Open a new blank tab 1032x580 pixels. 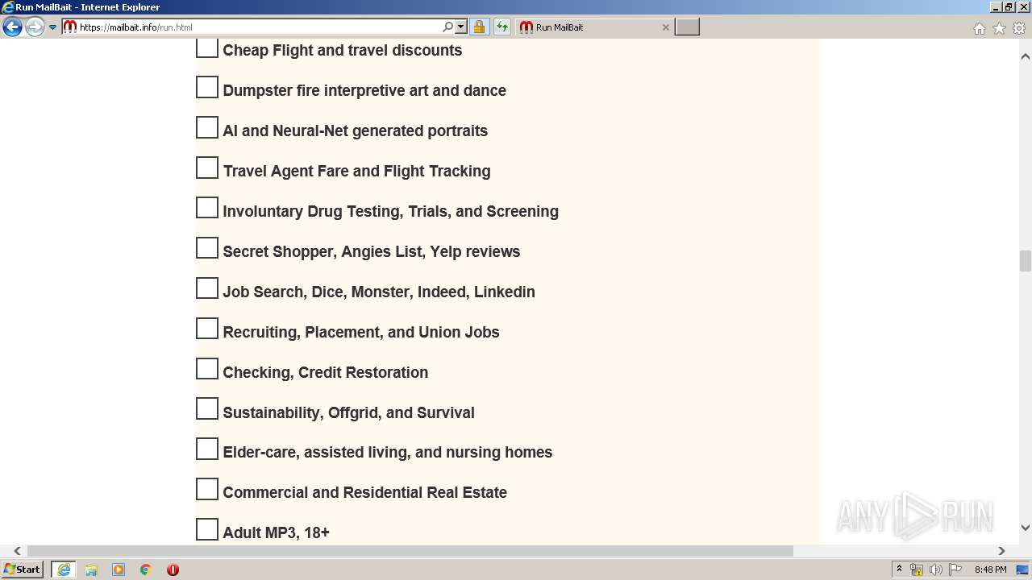687,27
